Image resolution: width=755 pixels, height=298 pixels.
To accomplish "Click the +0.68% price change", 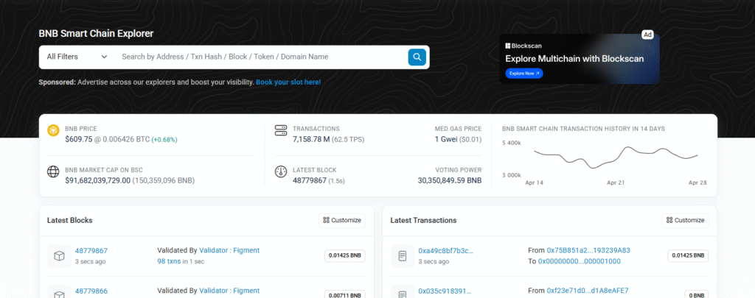I will pyautogui.click(x=164, y=140).
